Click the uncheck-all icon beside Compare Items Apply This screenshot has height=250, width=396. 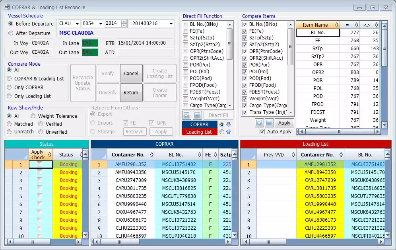tap(269, 123)
